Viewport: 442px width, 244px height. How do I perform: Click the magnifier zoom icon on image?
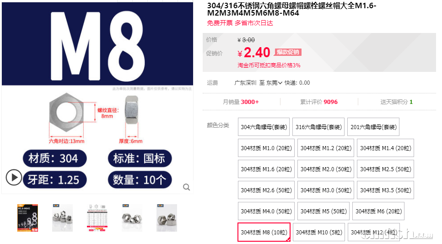pyautogui.click(x=186, y=187)
